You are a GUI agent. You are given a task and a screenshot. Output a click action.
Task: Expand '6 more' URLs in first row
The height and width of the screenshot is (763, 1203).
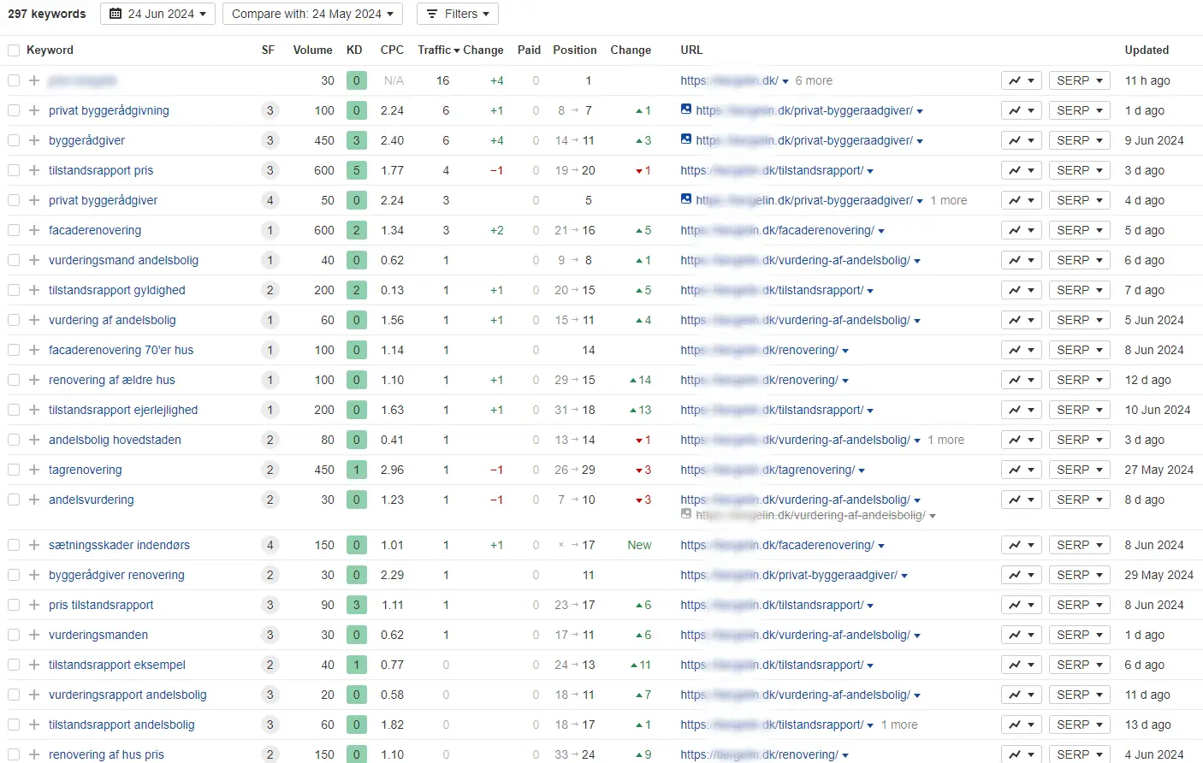tap(814, 80)
